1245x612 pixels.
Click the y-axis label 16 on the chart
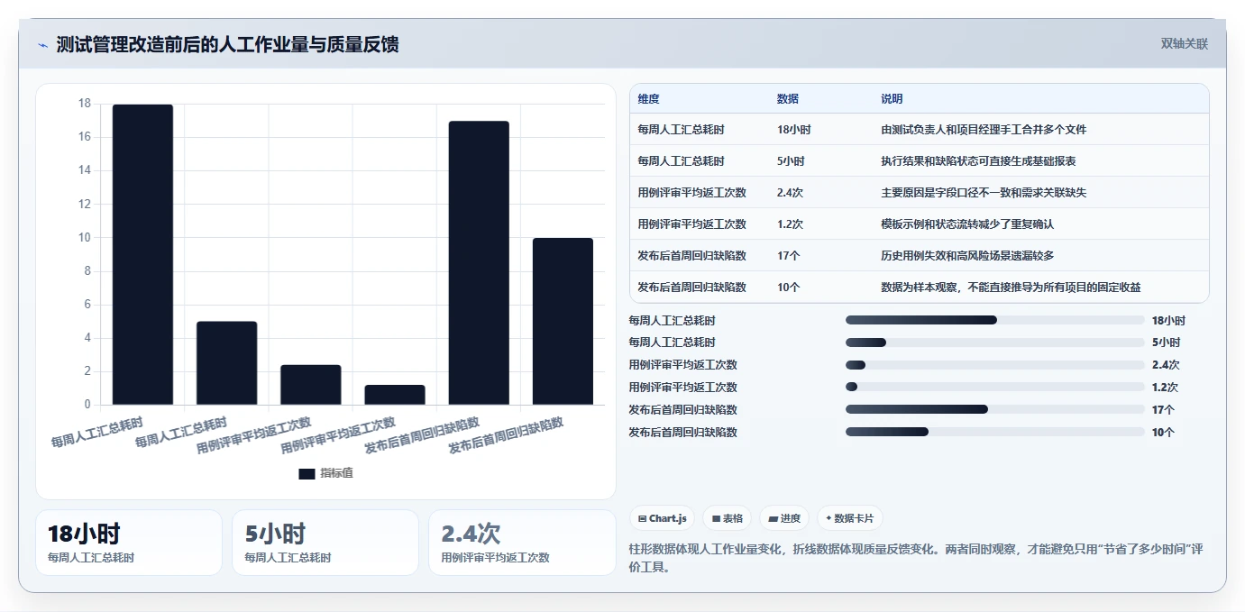coord(85,137)
